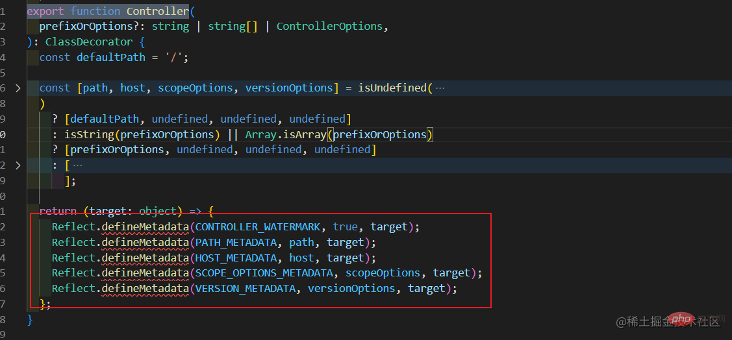Image resolution: width=732 pixels, height=340 pixels.
Task: Click scopeOptions in the destructuring assignment
Action: pyautogui.click(x=195, y=88)
